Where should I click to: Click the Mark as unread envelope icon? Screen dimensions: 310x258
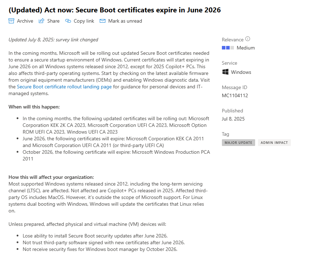(102, 21)
